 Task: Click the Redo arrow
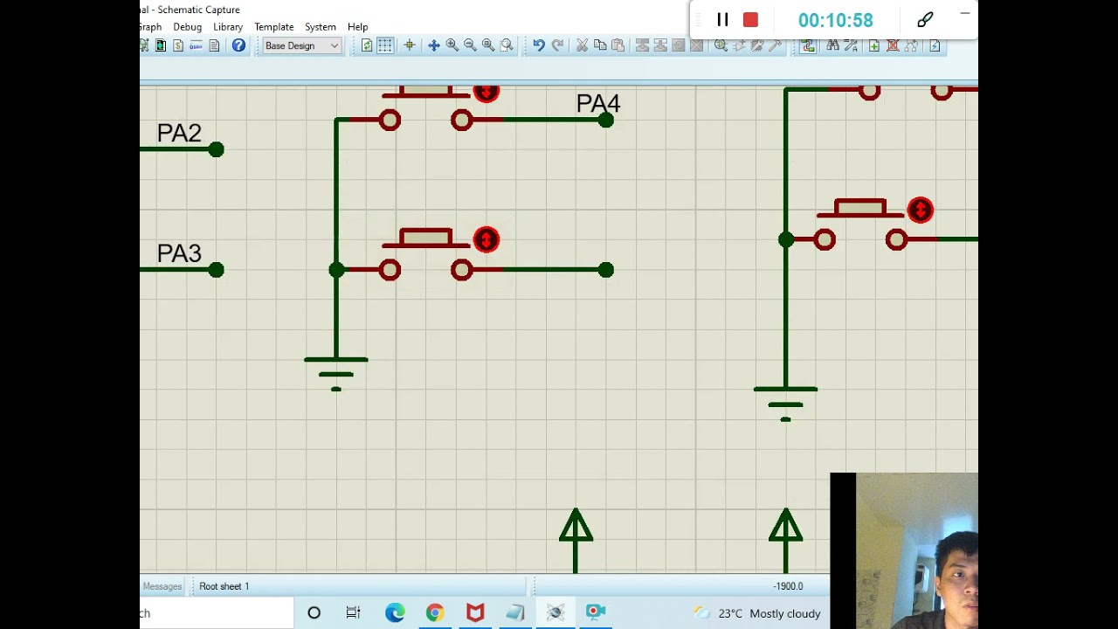[x=558, y=45]
